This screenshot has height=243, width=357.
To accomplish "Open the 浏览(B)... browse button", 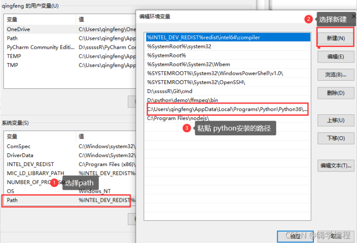I will tap(336, 75).
